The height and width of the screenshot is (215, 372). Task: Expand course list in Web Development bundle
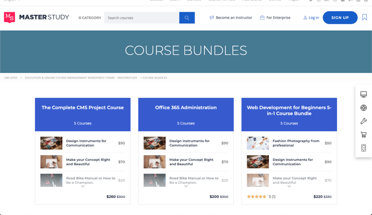(x=289, y=186)
